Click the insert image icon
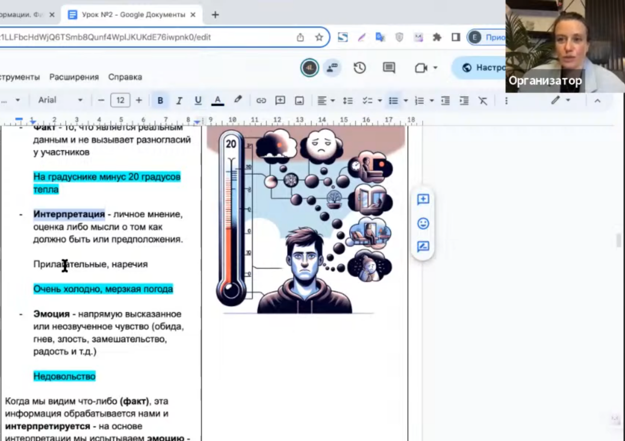This screenshot has width=625, height=441. [x=299, y=101]
